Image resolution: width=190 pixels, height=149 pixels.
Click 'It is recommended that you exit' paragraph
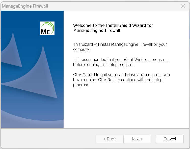[121, 62]
